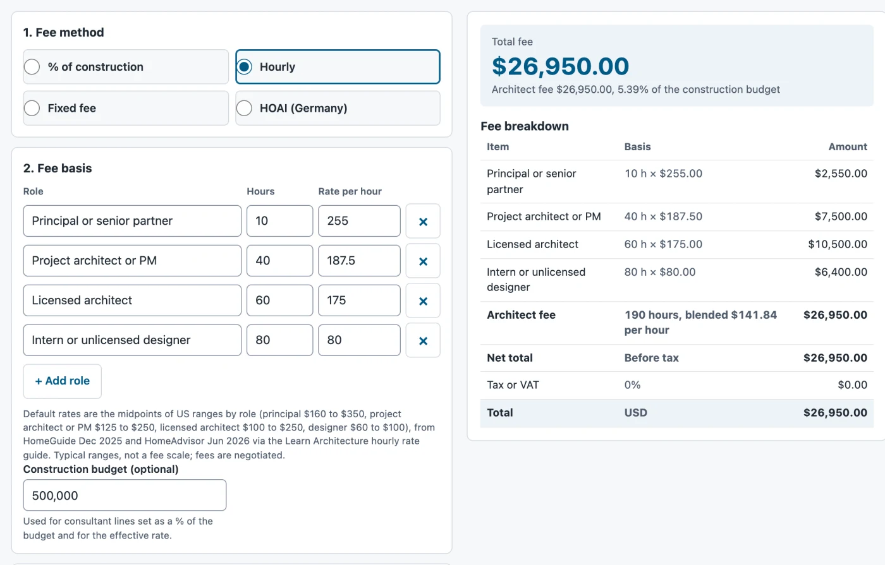Click '190 hours, blended $141.84 per hour'
Image resolution: width=885 pixels, height=565 pixels.
tap(700, 323)
